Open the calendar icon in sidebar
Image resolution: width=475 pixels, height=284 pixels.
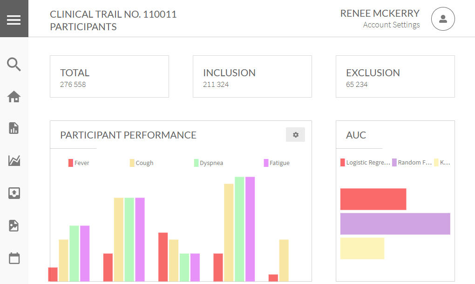click(14, 258)
